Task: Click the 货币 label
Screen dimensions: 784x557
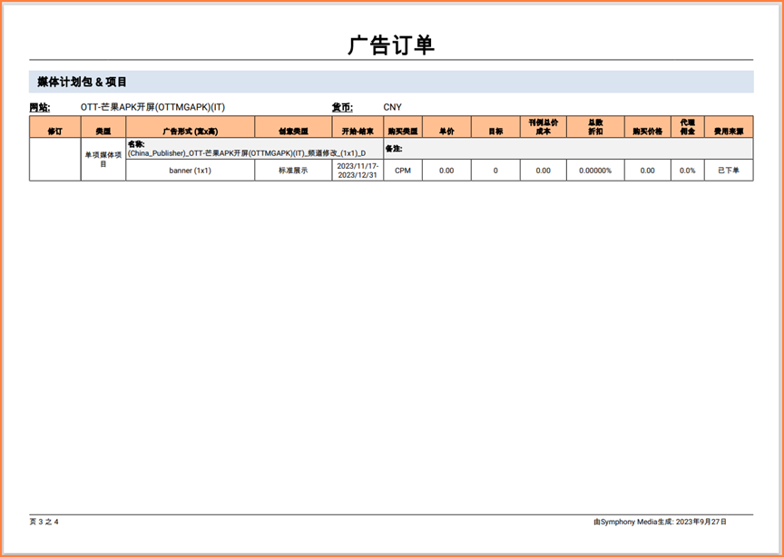Action: click(342, 108)
